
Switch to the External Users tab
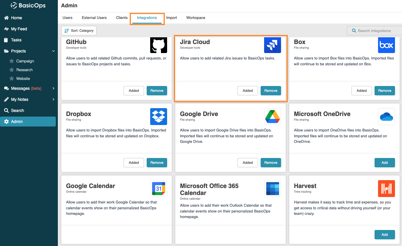tap(94, 18)
